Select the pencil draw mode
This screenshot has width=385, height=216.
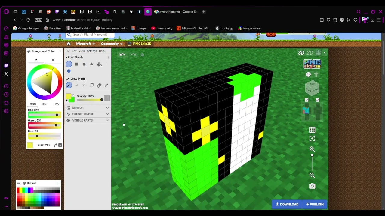[69, 85]
